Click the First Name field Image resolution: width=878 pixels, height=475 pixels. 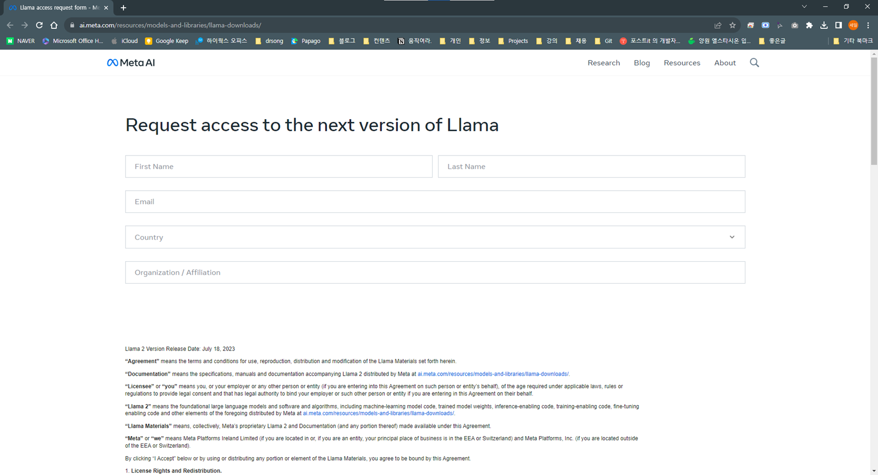coord(279,167)
